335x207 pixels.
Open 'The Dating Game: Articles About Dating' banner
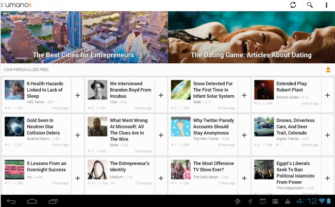[x=252, y=37]
